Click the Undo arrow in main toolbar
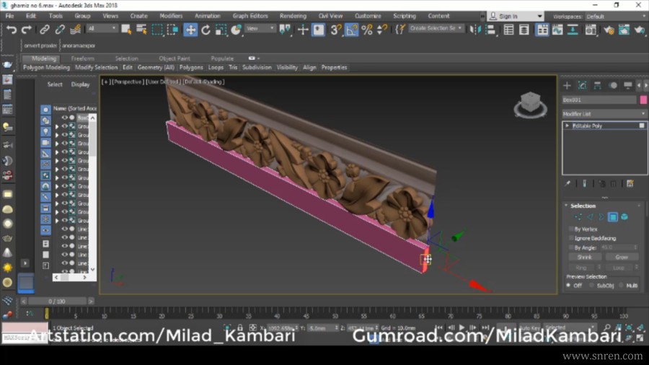649x365 pixels. click(12, 30)
